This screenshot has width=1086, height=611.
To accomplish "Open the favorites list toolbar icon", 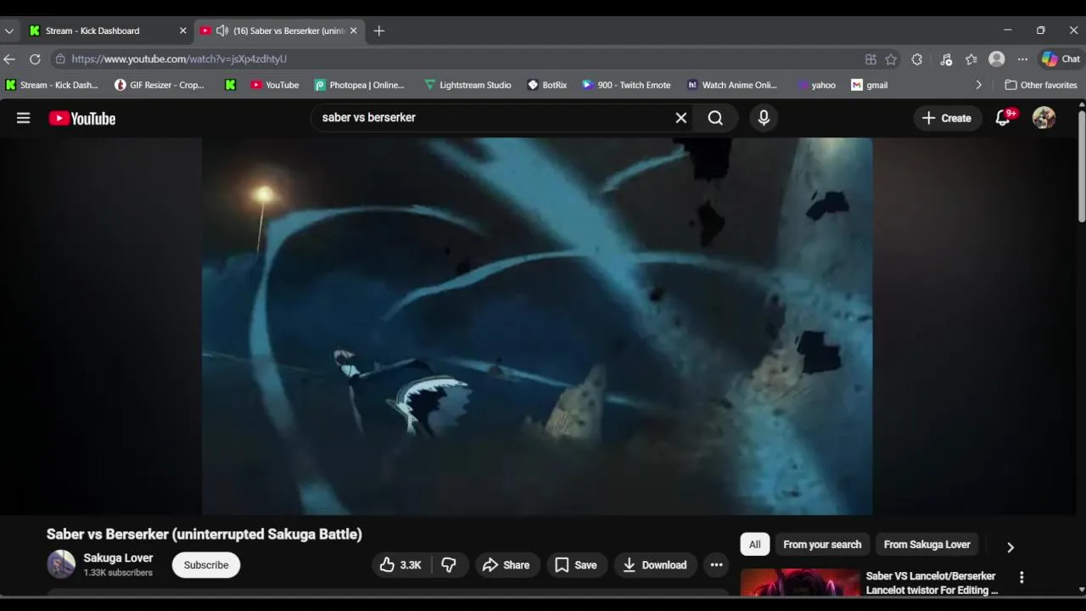I will point(971,59).
